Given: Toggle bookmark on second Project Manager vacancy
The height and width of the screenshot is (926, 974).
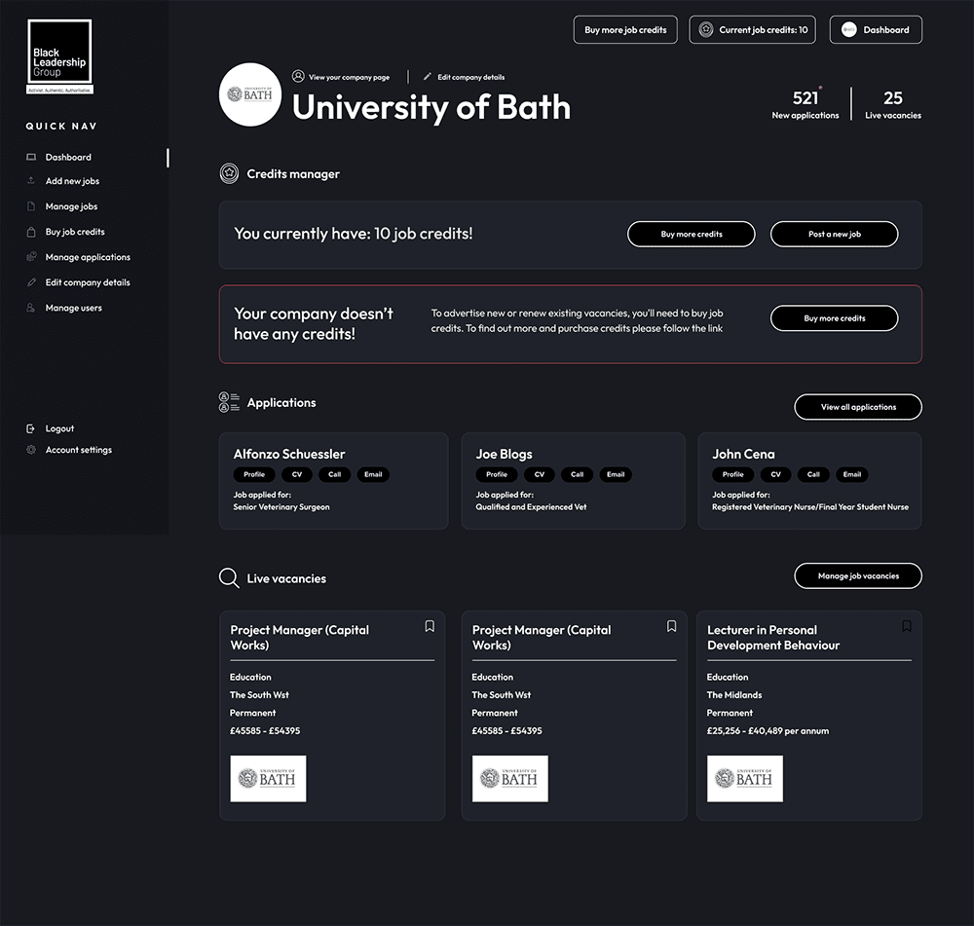Looking at the screenshot, I should point(671,626).
